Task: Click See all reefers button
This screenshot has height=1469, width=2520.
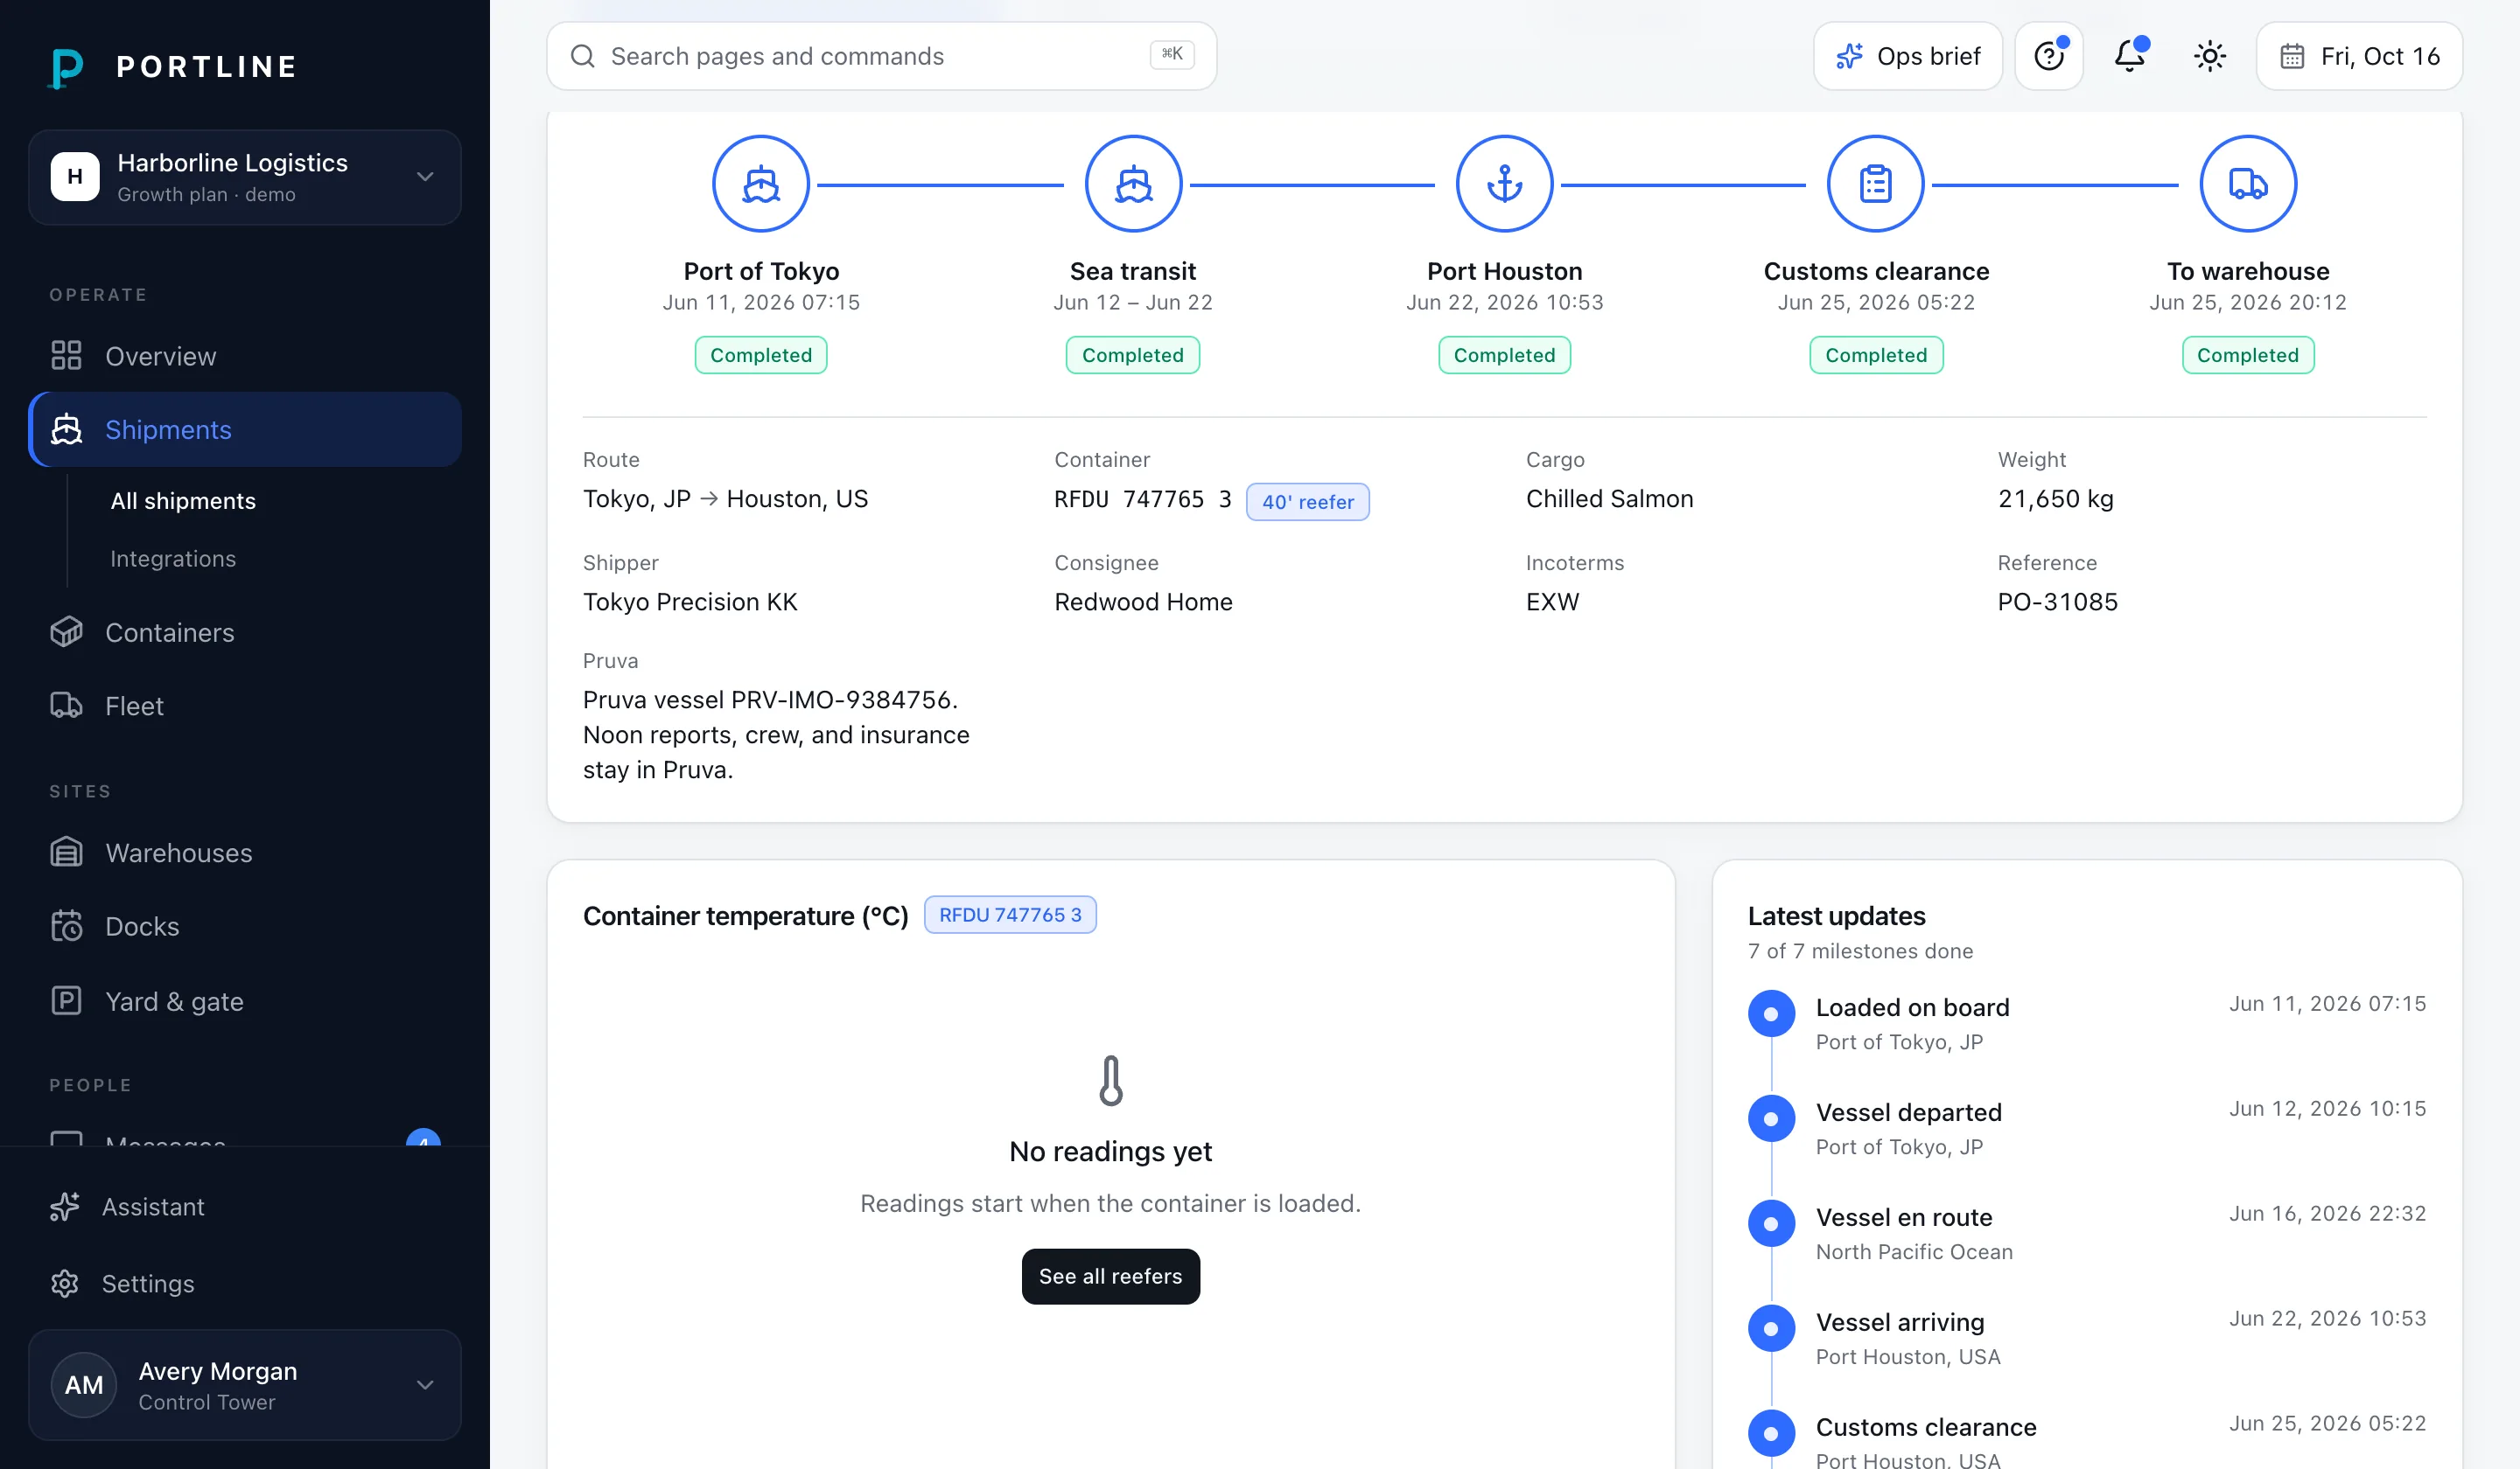Action: click(x=1111, y=1276)
